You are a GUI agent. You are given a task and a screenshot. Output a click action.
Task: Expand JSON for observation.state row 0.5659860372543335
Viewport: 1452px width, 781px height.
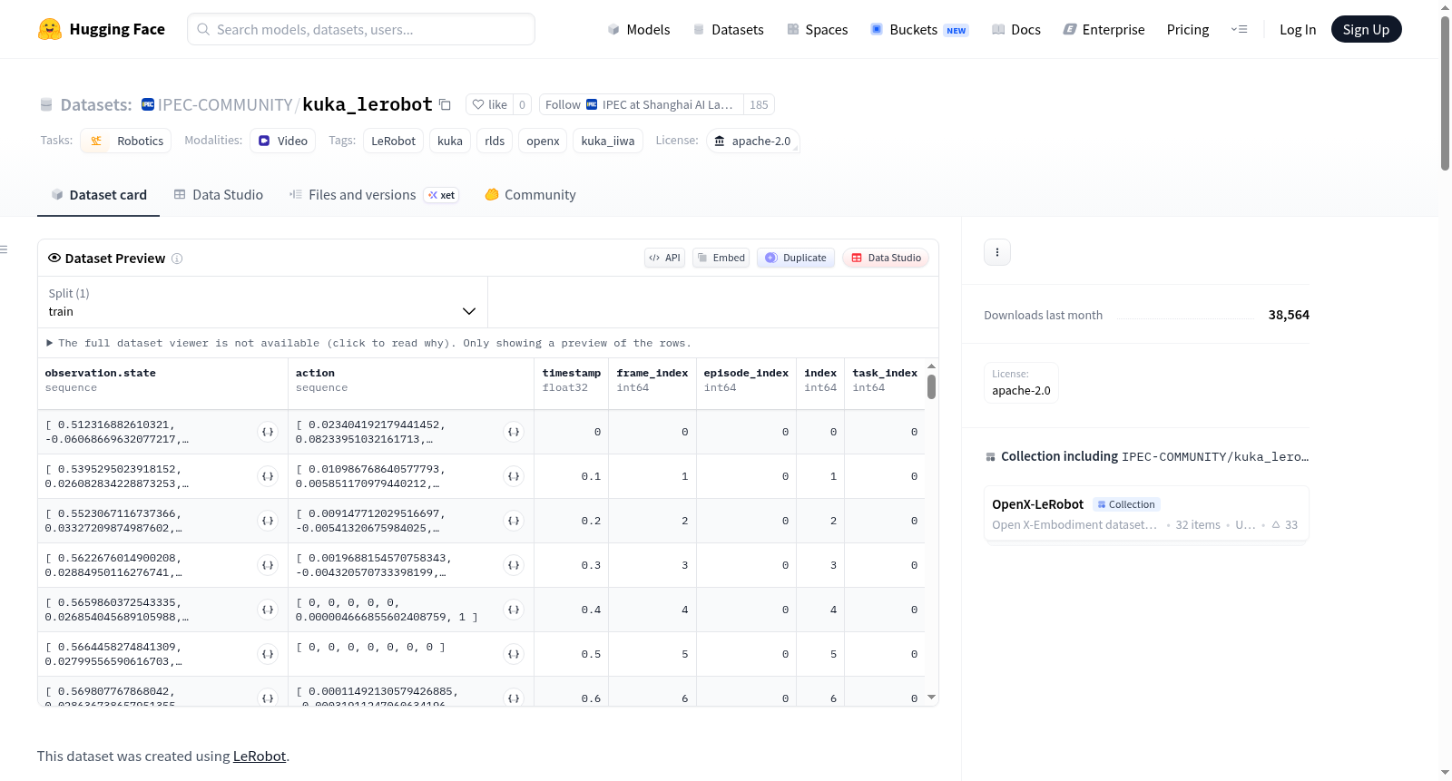tap(268, 610)
